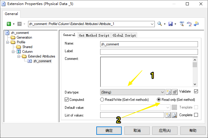Toggle the Validate checkbox
This screenshot has height=138, width=208.
(x=196, y=91)
